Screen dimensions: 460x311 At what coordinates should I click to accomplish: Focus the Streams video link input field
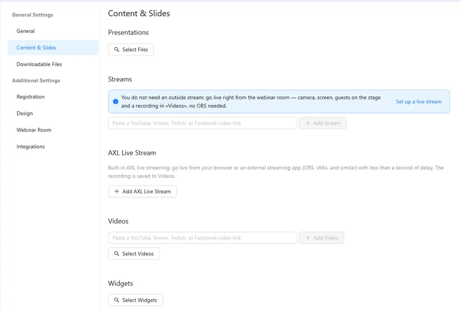tap(202, 123)
